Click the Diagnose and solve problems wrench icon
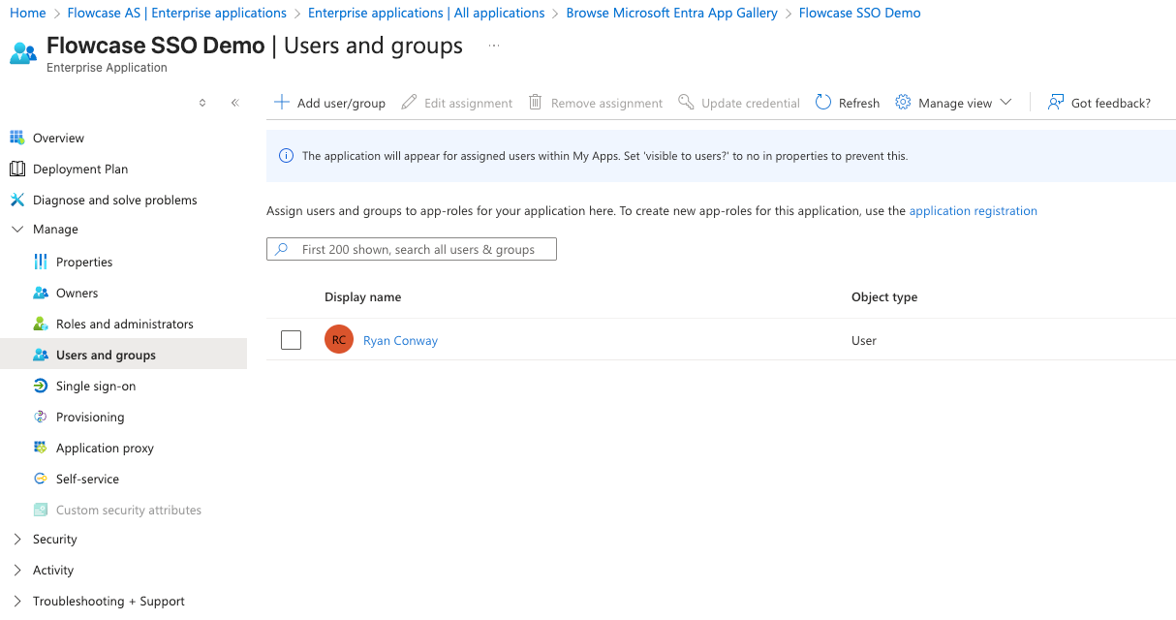 point(16,200)
